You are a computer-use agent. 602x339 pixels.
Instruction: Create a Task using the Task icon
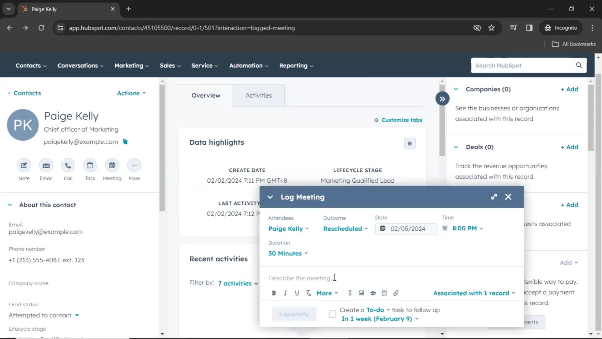coord(90,165)
